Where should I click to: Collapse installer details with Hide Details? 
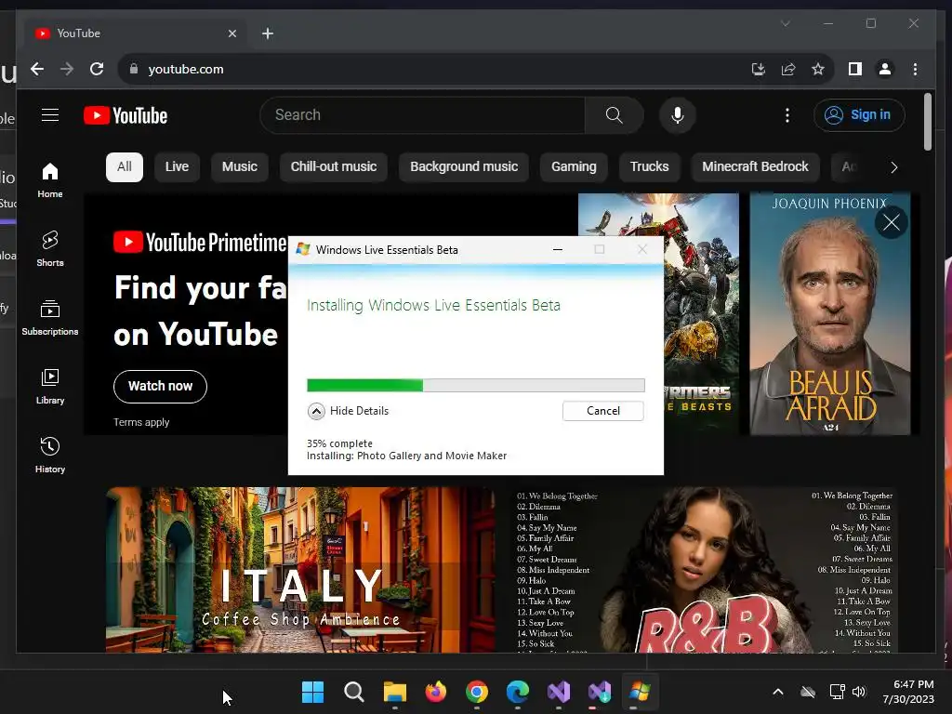coord(348,411)
